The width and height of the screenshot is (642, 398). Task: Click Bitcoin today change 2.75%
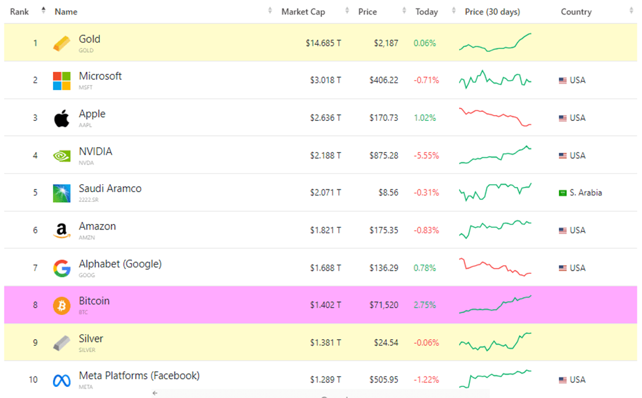425,305
